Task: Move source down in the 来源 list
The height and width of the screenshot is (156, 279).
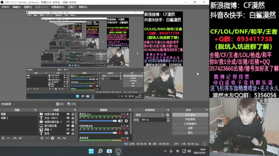Action: (64, 138)
